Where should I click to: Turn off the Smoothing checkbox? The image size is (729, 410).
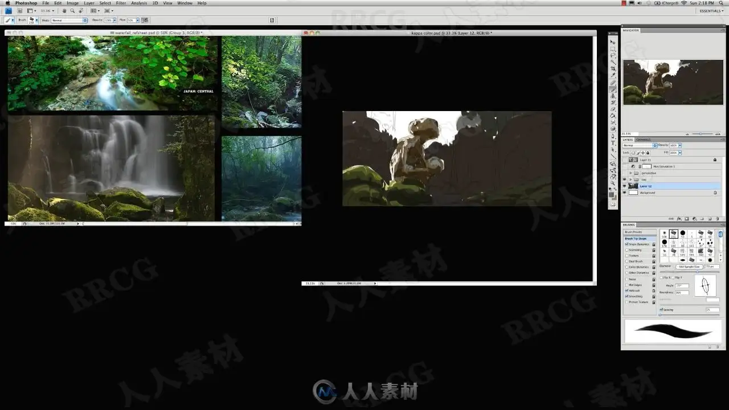[x=627, y=296]
